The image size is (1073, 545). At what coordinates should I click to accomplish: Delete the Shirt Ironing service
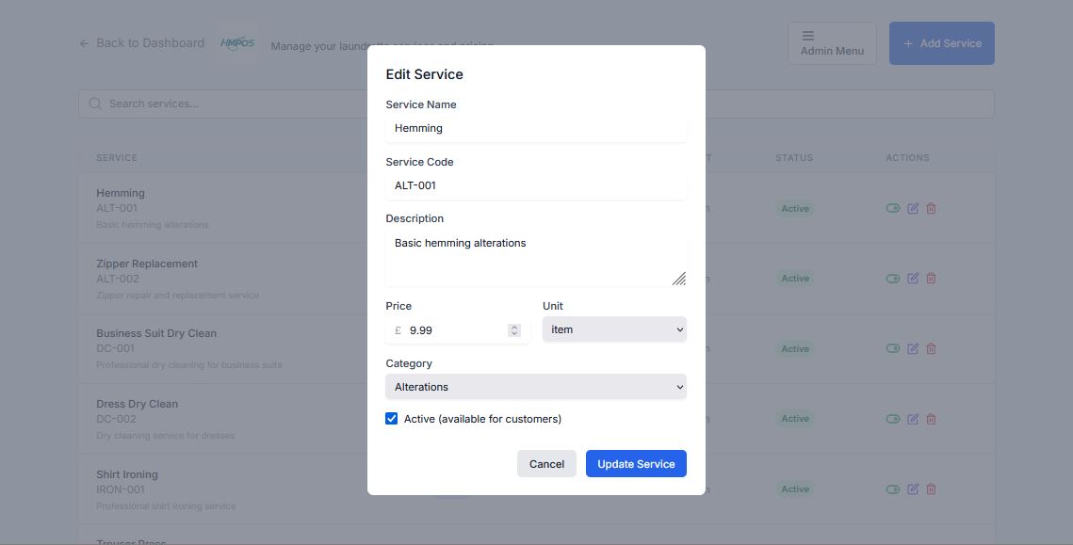click(931, 489)
